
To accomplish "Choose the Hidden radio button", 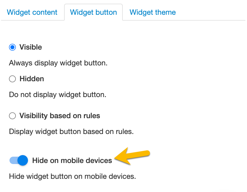I will [x=12, y=79].
